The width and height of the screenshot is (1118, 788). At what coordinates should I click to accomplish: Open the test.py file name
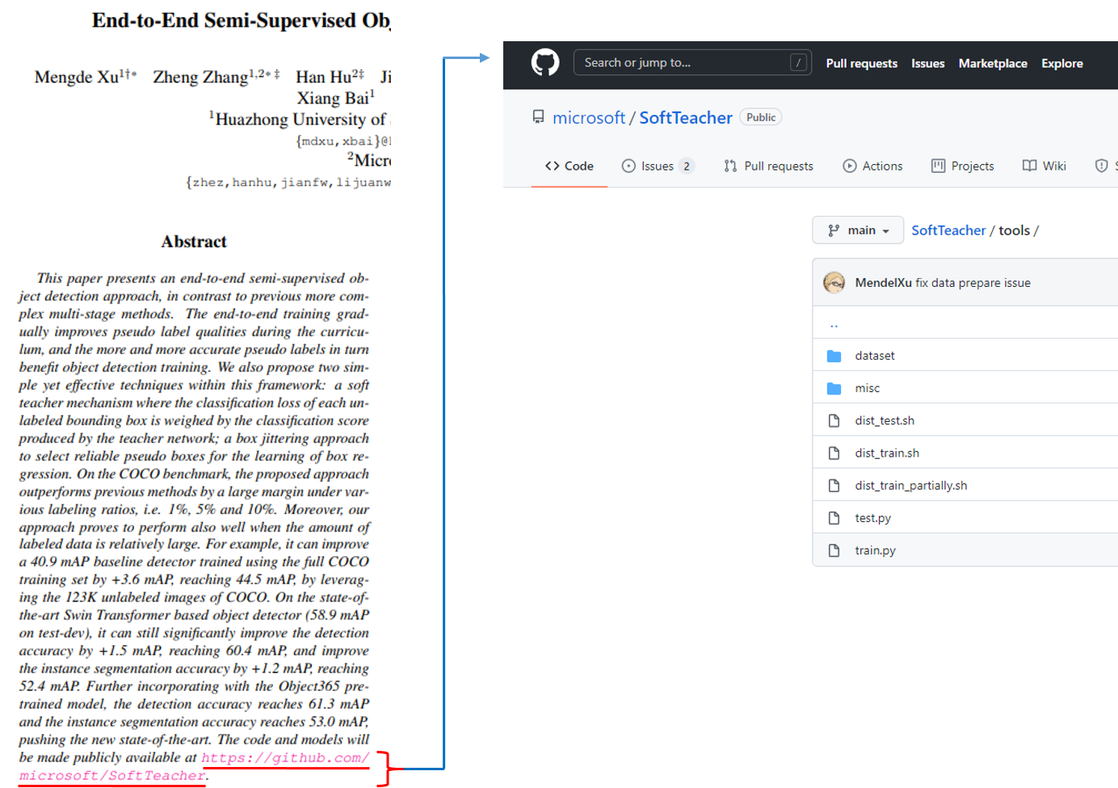[x=873, y=518]
